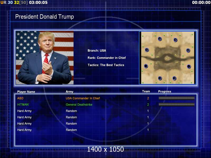Select the player name "ABD"
Screen dimensions: 211x158
pyautogui.click(x=20, y=98)
